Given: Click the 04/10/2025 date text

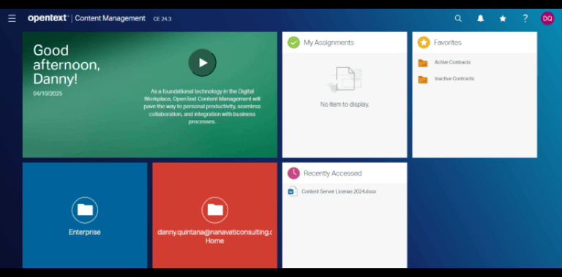Looking at the screenshot, I should point(48,94).
